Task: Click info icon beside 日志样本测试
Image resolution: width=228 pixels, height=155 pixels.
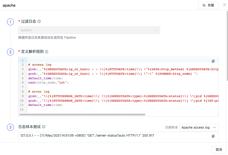Action: (x=44, y=127)
